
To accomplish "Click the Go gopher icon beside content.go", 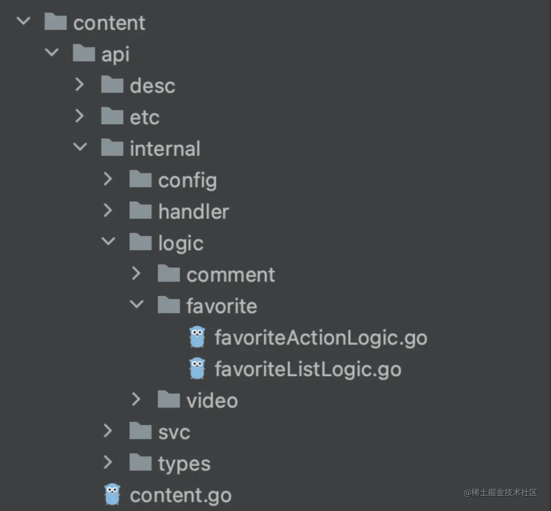I will (112, 495).
